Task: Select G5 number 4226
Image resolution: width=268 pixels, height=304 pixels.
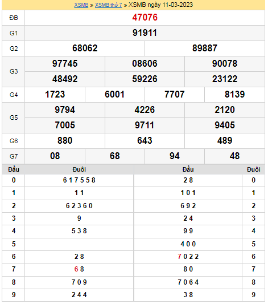Action: (145, 110)
